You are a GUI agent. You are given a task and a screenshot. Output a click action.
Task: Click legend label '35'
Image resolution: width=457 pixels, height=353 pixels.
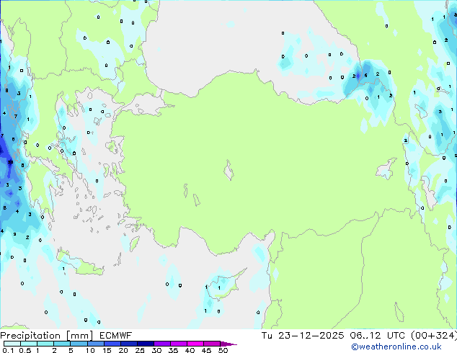(173, 350)
